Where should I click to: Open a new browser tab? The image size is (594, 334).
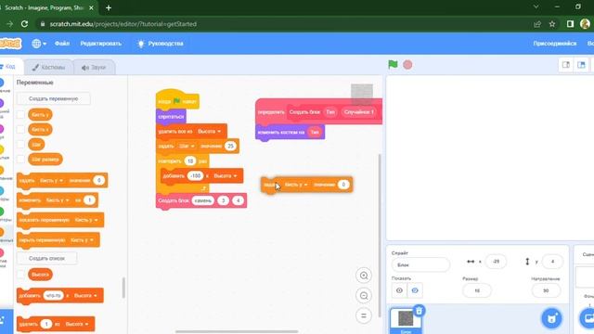click(x=109, y=7)
